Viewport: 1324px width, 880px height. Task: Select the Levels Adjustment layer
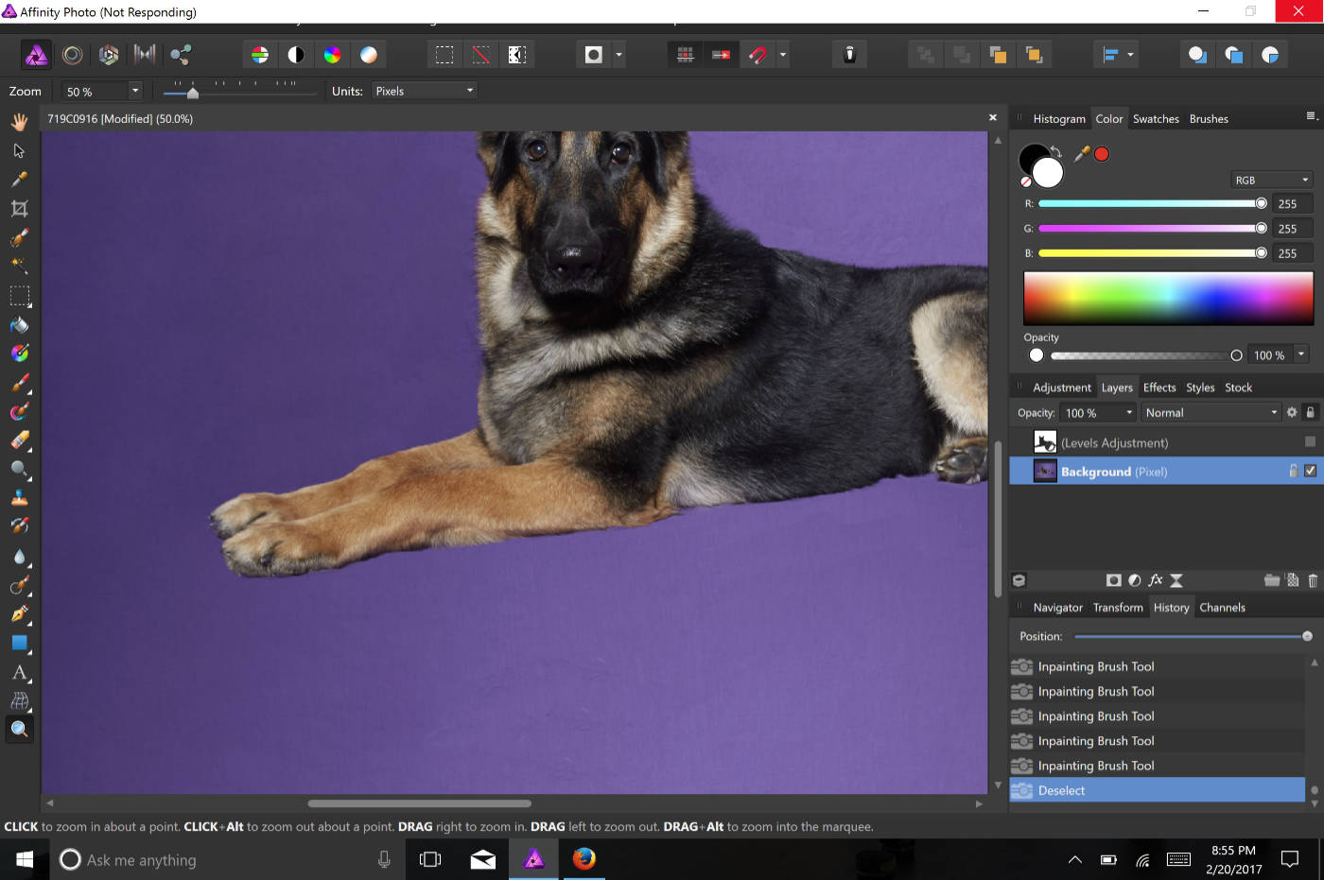click(1165, 442)
